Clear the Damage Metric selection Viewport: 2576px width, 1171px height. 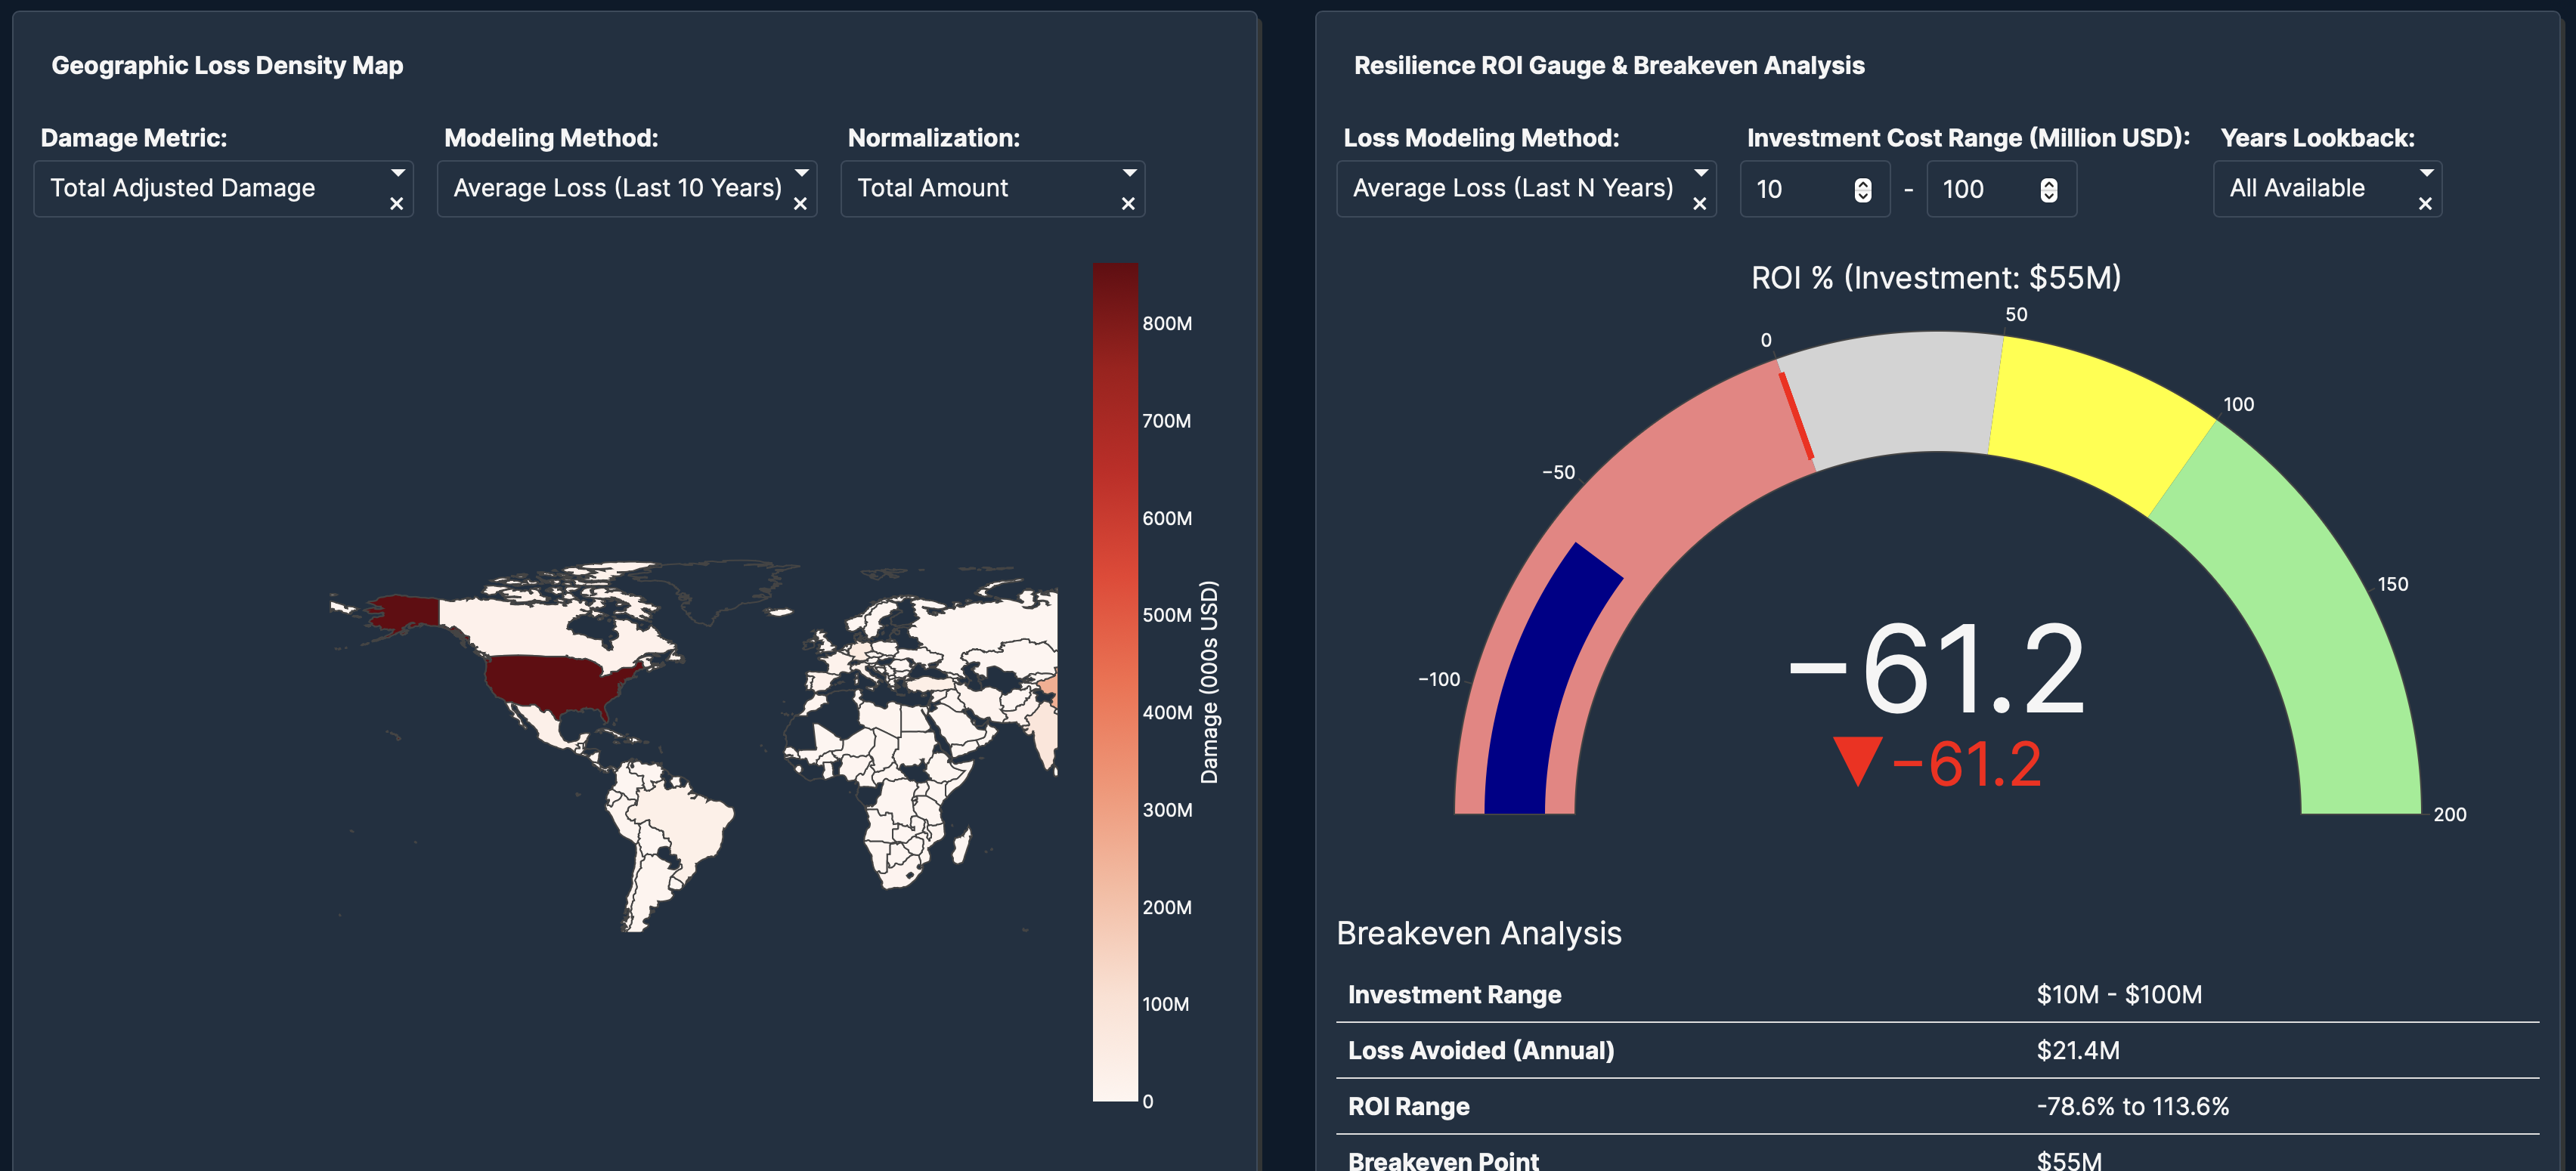pos(396,204)
